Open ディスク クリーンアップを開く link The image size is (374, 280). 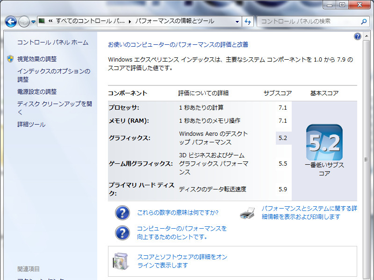[x=55, y=108]
